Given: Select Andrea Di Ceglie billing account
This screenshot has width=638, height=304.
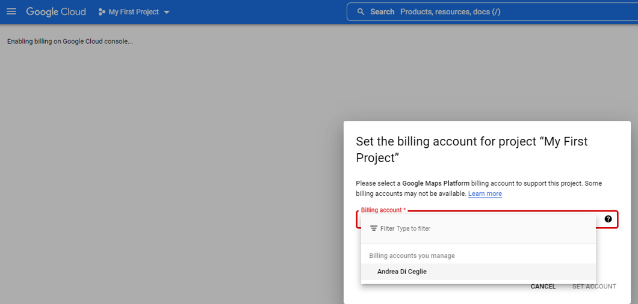Looking at the screenshot, I should tap(478, 272).
